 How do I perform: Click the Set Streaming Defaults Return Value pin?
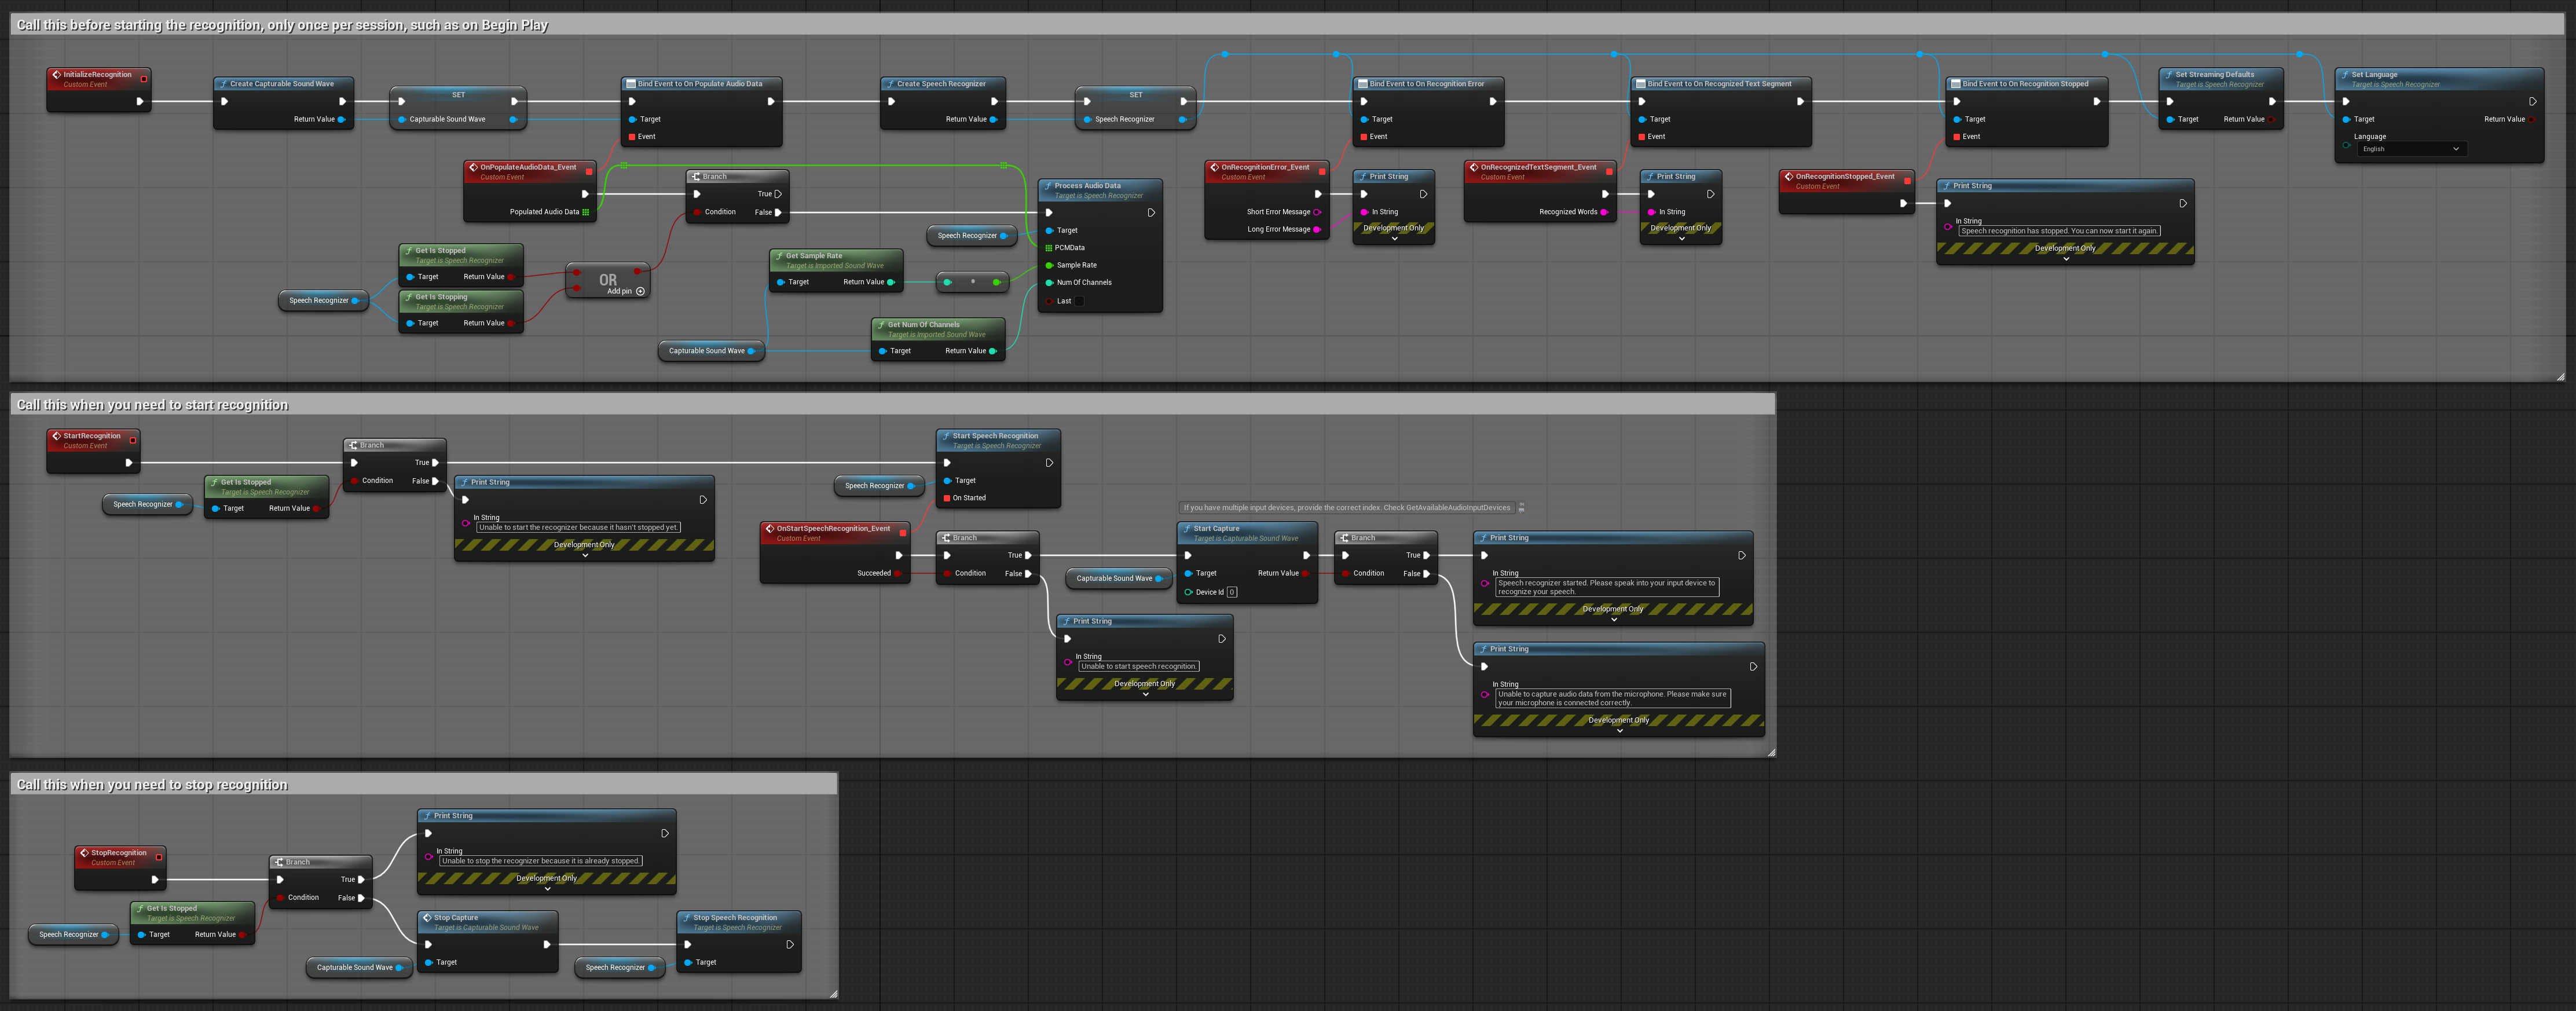coord(2271,120)
